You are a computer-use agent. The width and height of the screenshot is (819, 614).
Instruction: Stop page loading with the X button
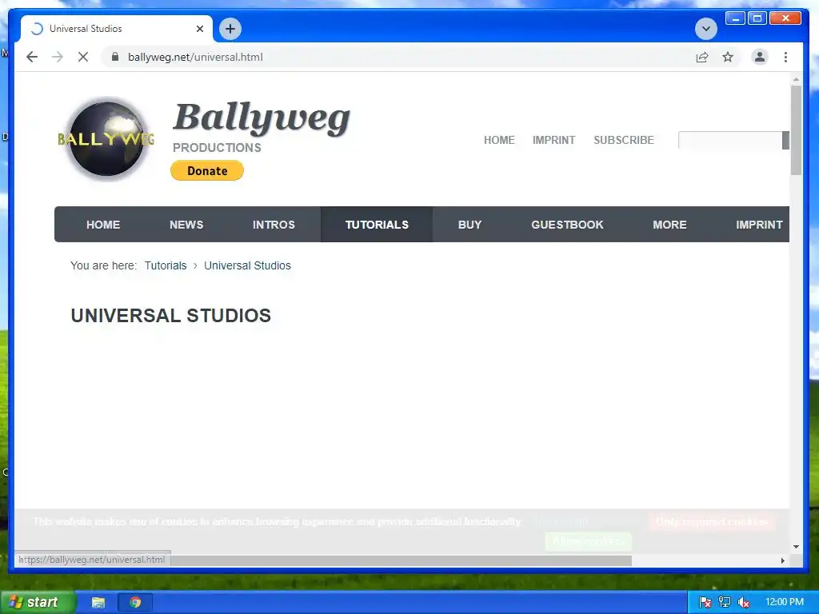pos(83,57)
